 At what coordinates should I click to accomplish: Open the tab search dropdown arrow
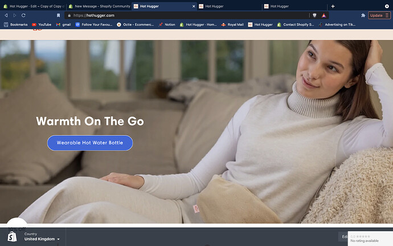click(387, 6)
